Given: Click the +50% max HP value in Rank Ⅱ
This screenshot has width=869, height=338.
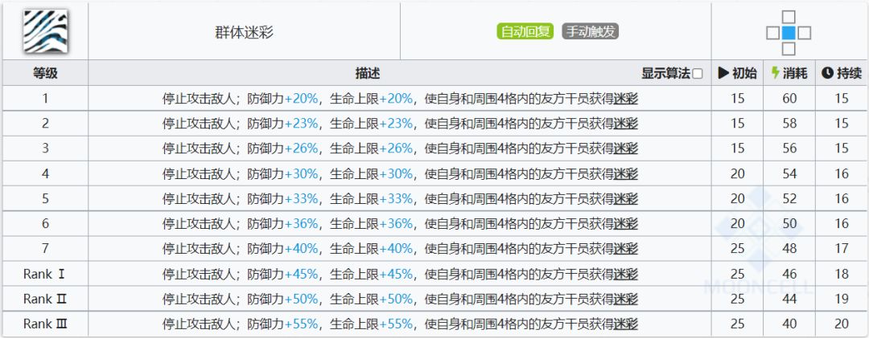Looking at the screenshot, I should (396, 299).
